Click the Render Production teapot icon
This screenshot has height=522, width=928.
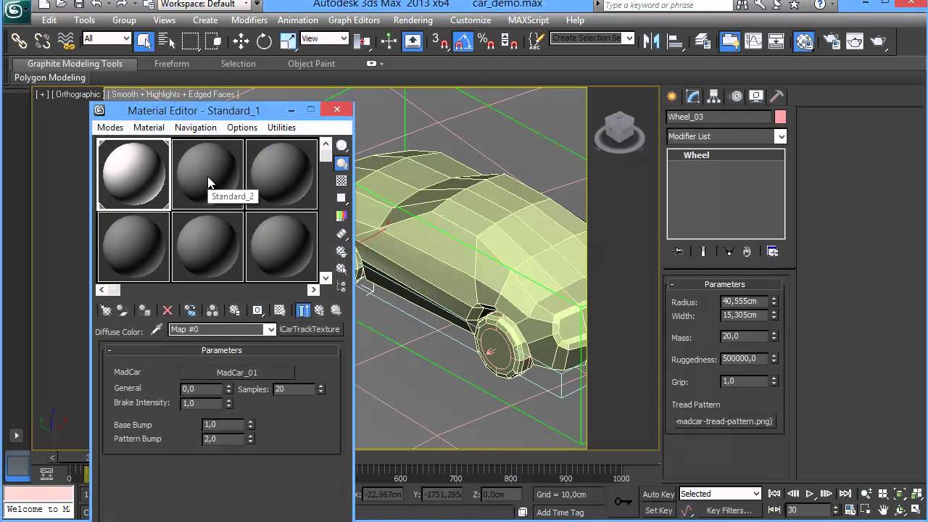pyautogui.click(x=878, y=41)
